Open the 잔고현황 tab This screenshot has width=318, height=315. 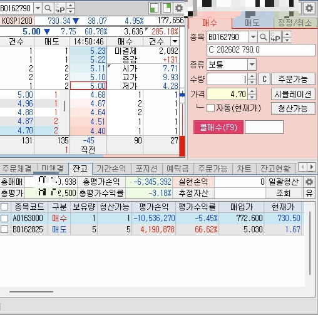275,168
